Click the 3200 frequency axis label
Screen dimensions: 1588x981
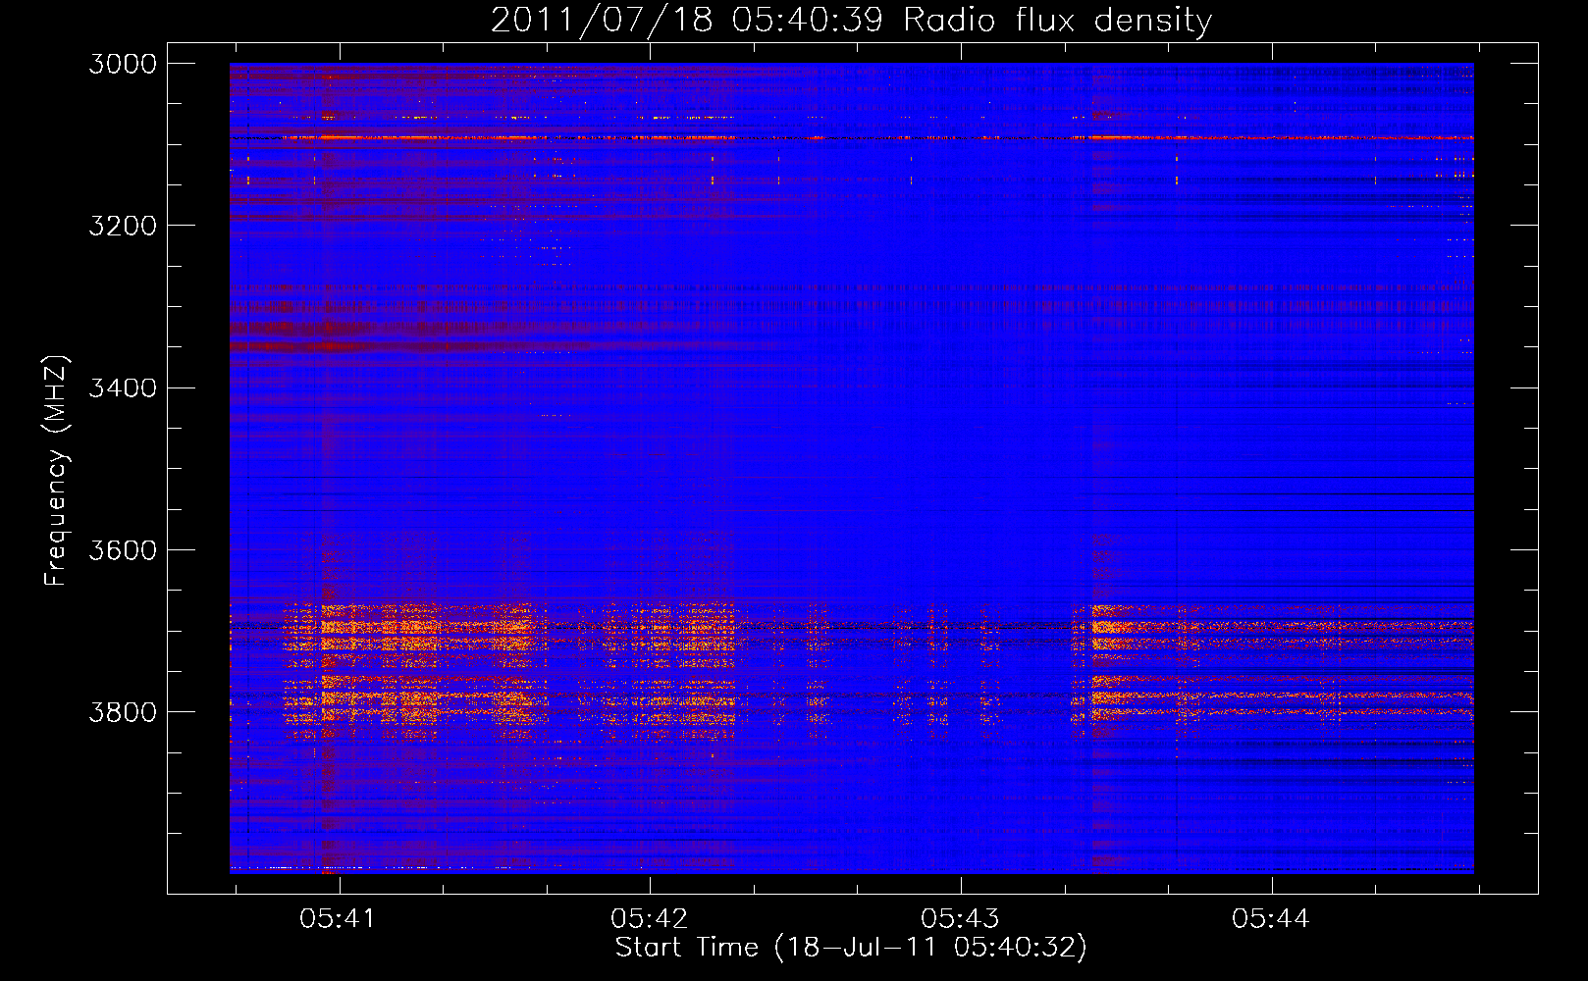123,226
